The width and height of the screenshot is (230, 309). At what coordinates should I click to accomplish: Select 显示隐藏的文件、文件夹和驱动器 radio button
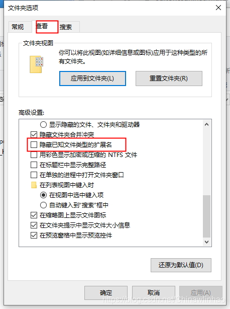click(43, 124)
